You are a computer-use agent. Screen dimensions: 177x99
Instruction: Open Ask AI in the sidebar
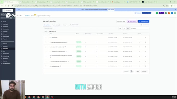(x=4, y=22)
